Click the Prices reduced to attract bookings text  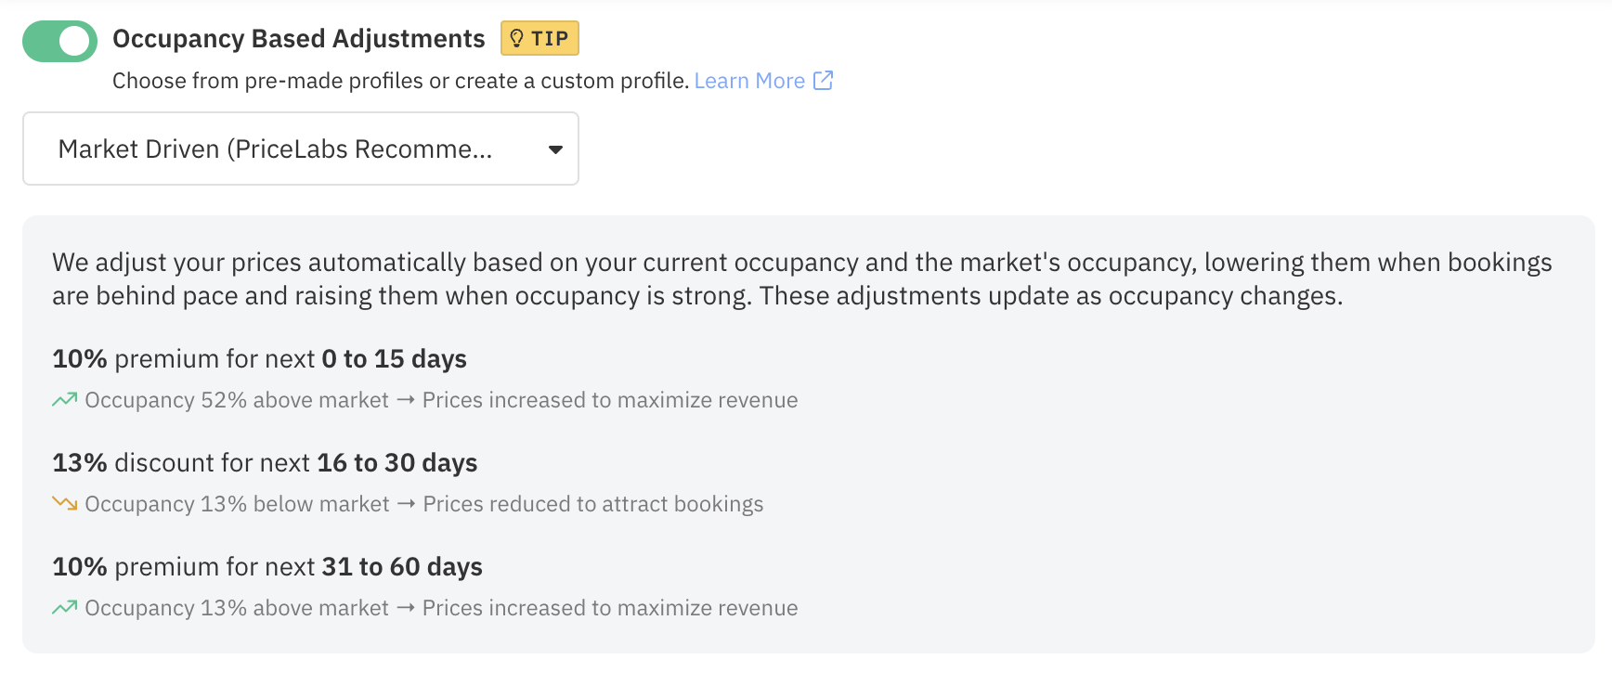pos(593,504)
